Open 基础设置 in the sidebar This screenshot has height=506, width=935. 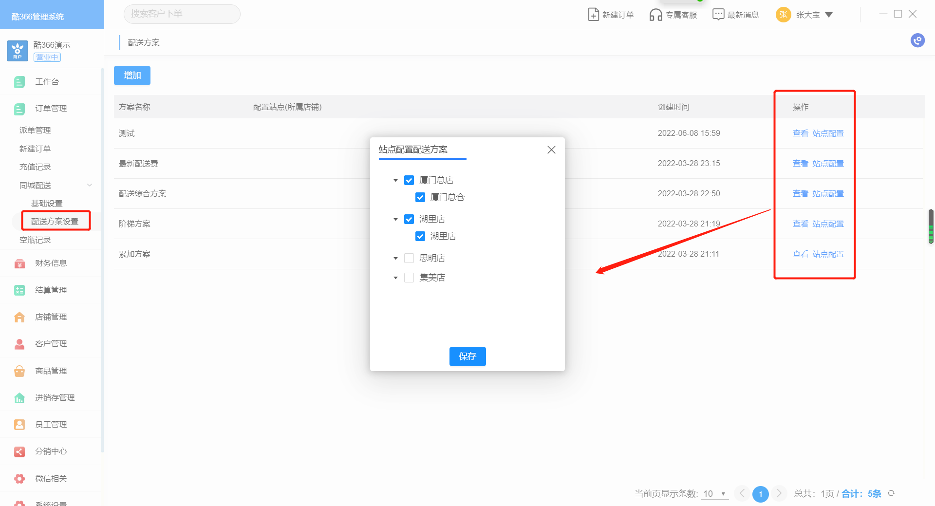pyautogui.click(x=47, y=203)
